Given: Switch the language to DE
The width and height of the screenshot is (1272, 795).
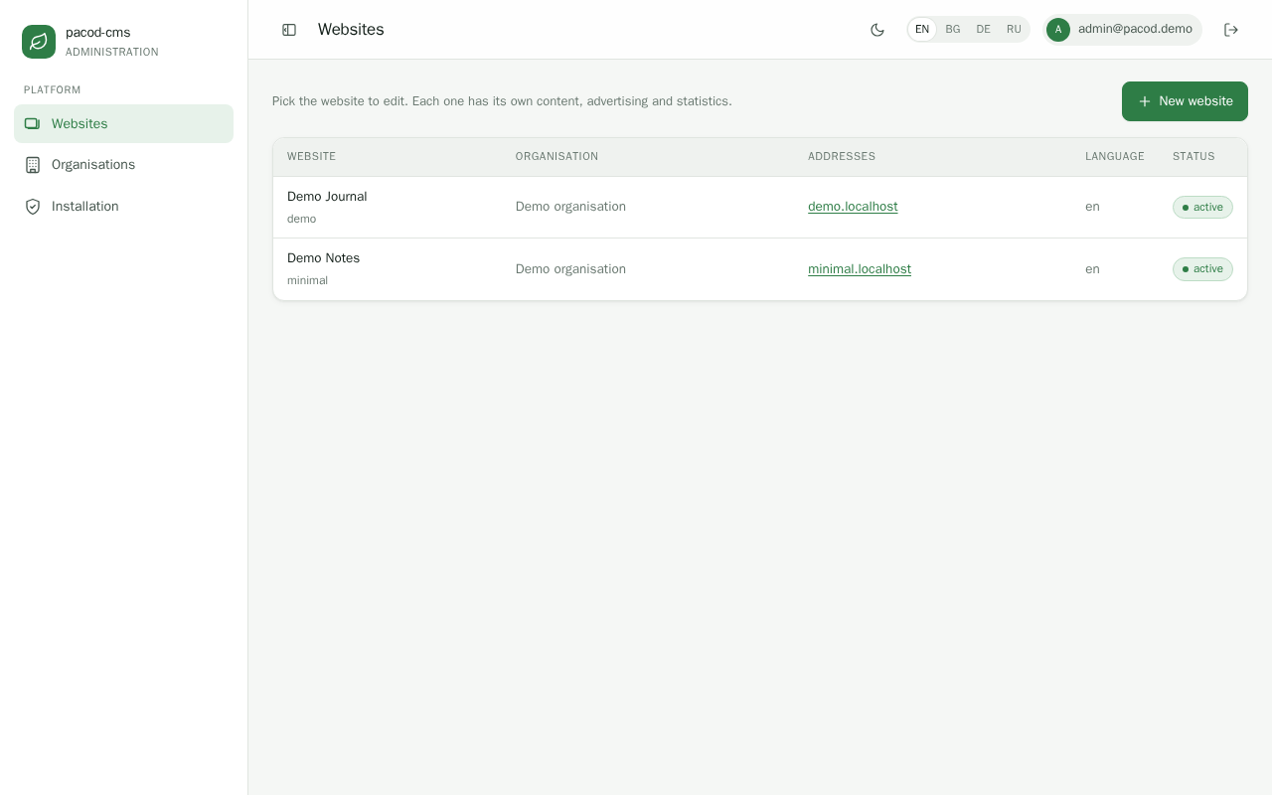Looking at the screenshot, I should (x=984, y=30).
